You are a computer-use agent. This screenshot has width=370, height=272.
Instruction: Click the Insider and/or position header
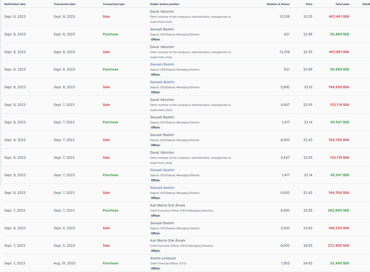point(165,4)
